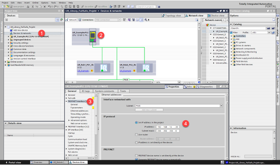Switch to Portal view
The image size is (280, 165).
(x=13, y=162)
